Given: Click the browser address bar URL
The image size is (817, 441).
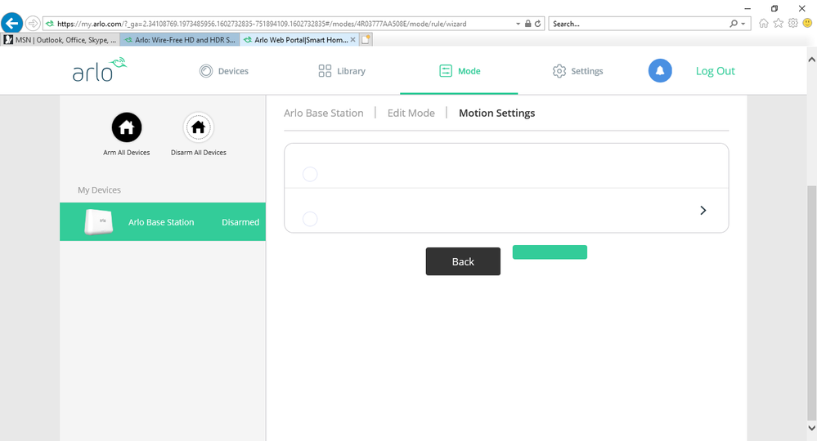Looking at the screenshot, I should (x=262, y=24).
